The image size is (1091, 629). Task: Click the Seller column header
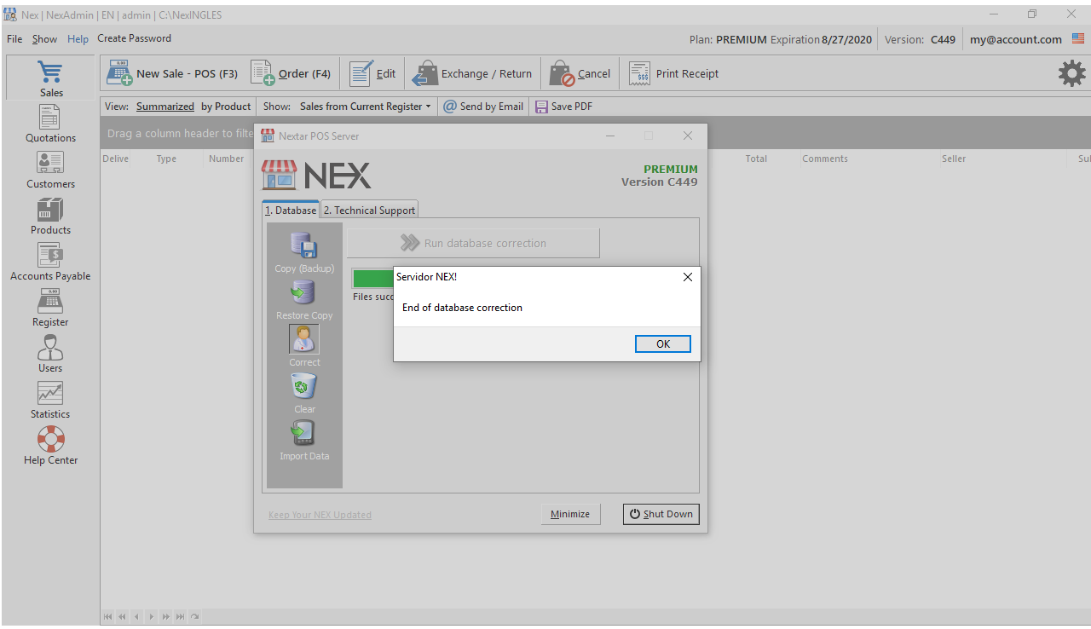point(954,159)
